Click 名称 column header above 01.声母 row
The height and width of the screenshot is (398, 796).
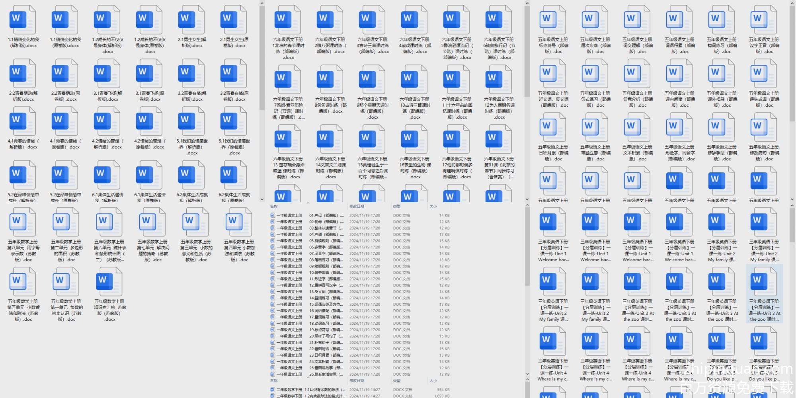click(274, 206)
